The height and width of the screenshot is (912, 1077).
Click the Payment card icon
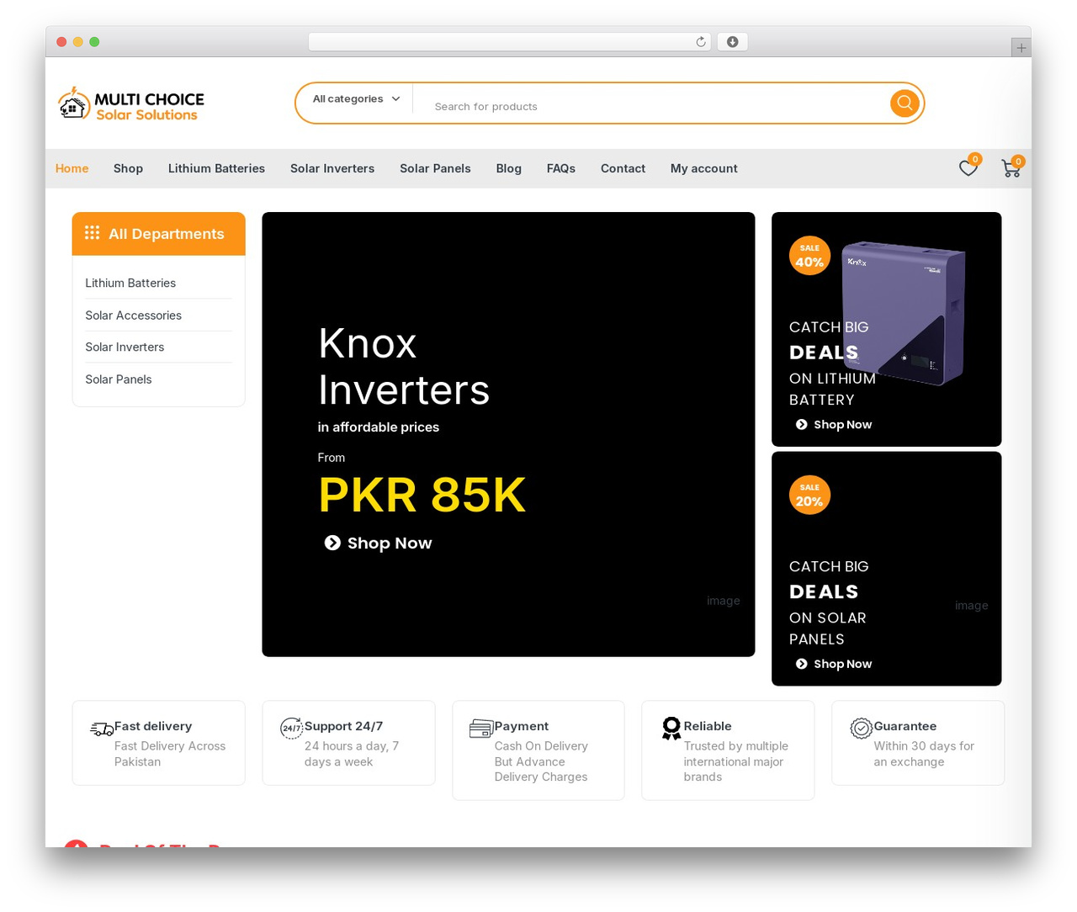pyautogui.click(x=481, y=729)
